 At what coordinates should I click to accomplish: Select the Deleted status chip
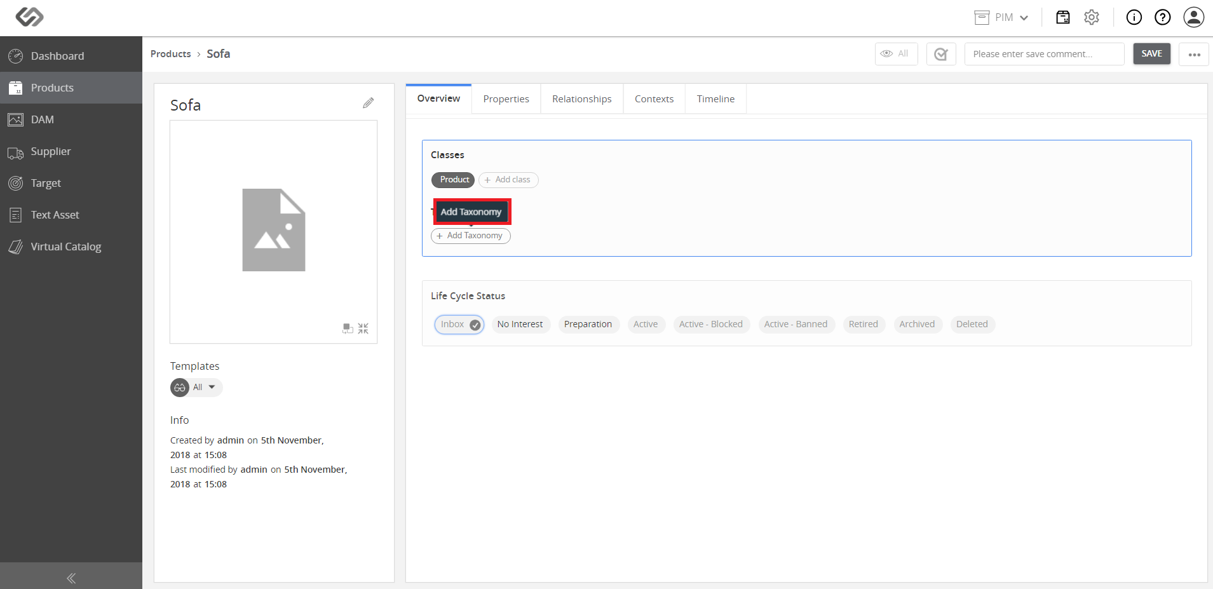[972, 325]
